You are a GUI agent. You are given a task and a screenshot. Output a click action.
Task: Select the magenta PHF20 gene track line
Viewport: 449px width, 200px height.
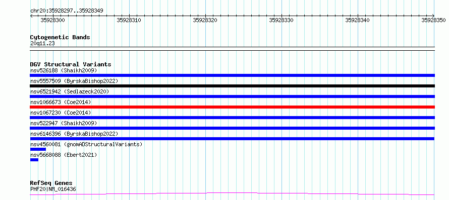(x=232, y=194)
